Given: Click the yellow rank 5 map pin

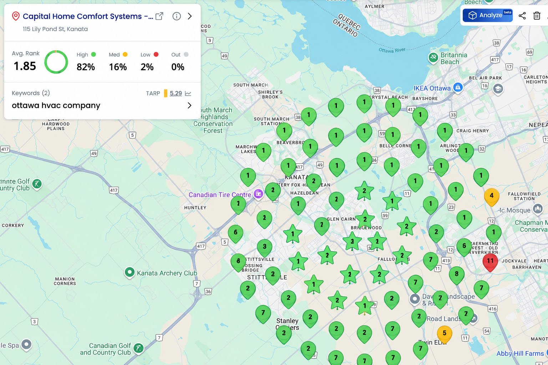Looking at the screenshot, I should point(445,335).
